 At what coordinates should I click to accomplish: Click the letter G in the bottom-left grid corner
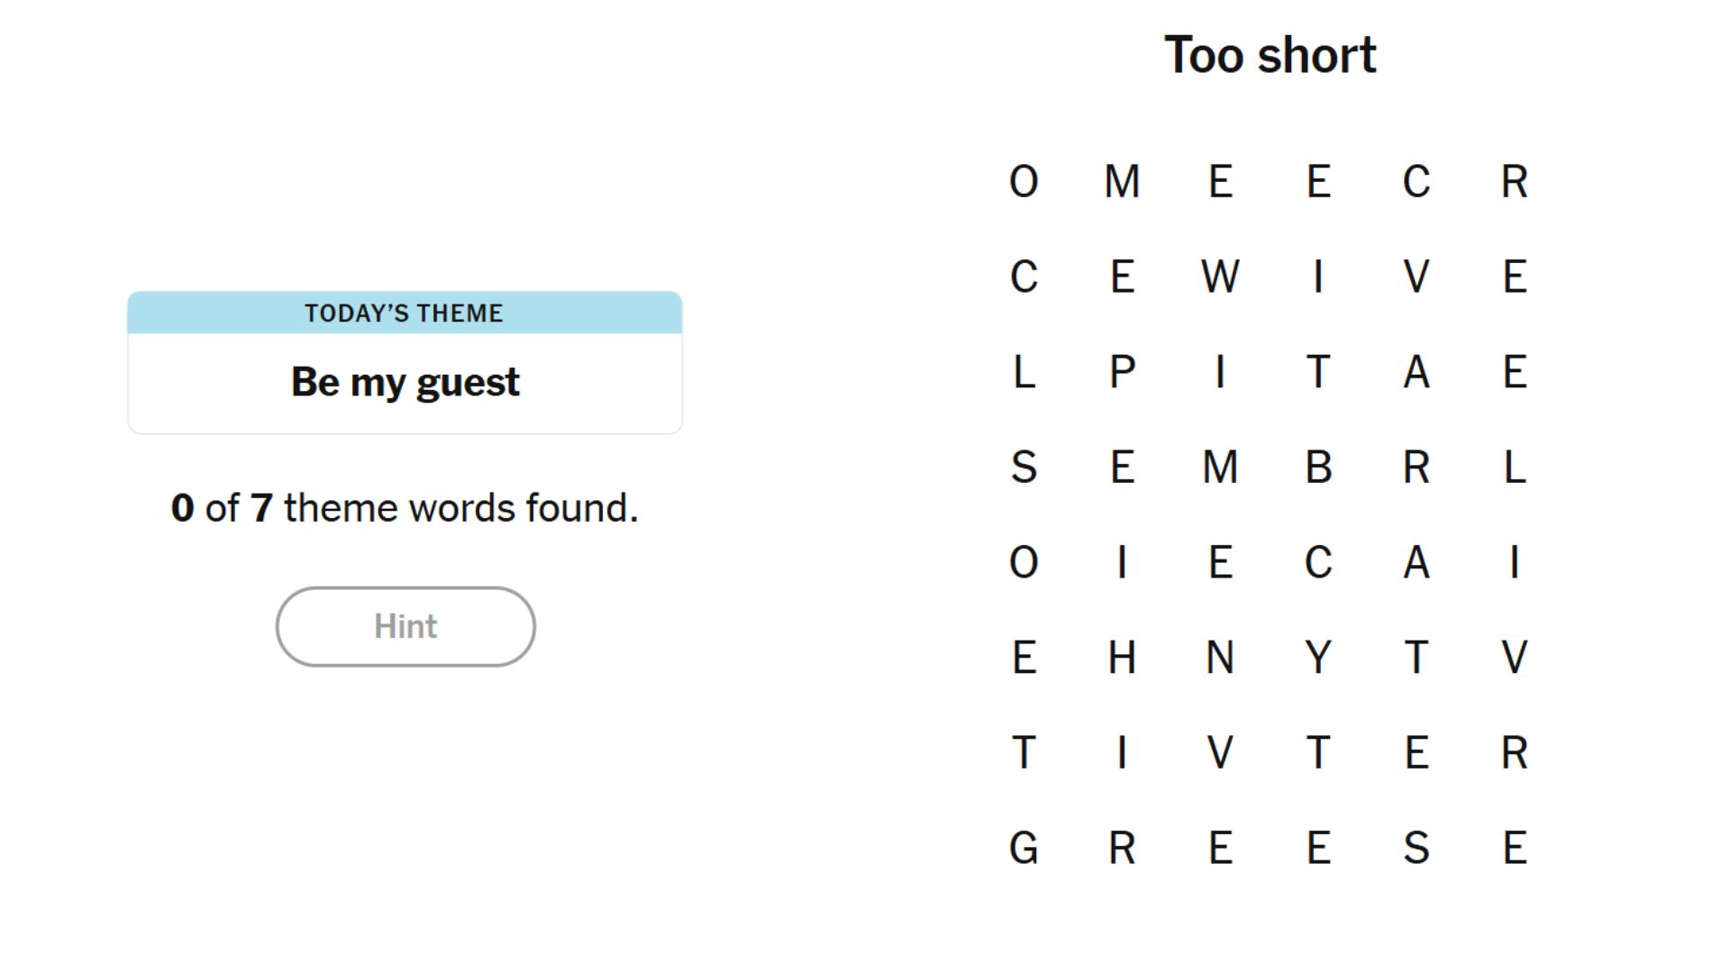click(1024, 846)
